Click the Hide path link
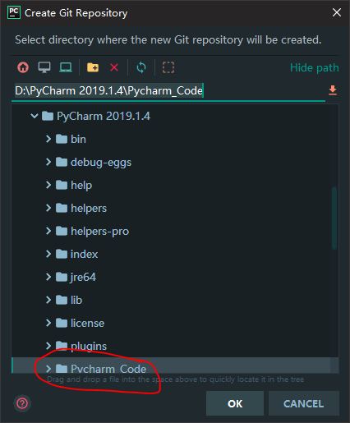350x423 pixels. pyautogui.click(x=315, y=67)
